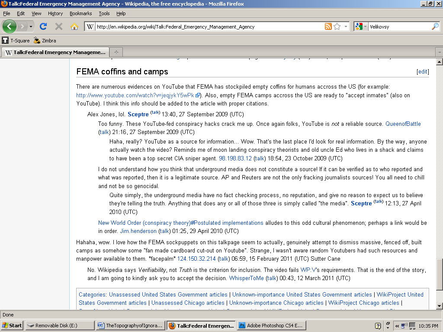Open the T-Square bookmark
Image resolution: width=443 pixels, height=332 pixels.
(x=16, y=41)
